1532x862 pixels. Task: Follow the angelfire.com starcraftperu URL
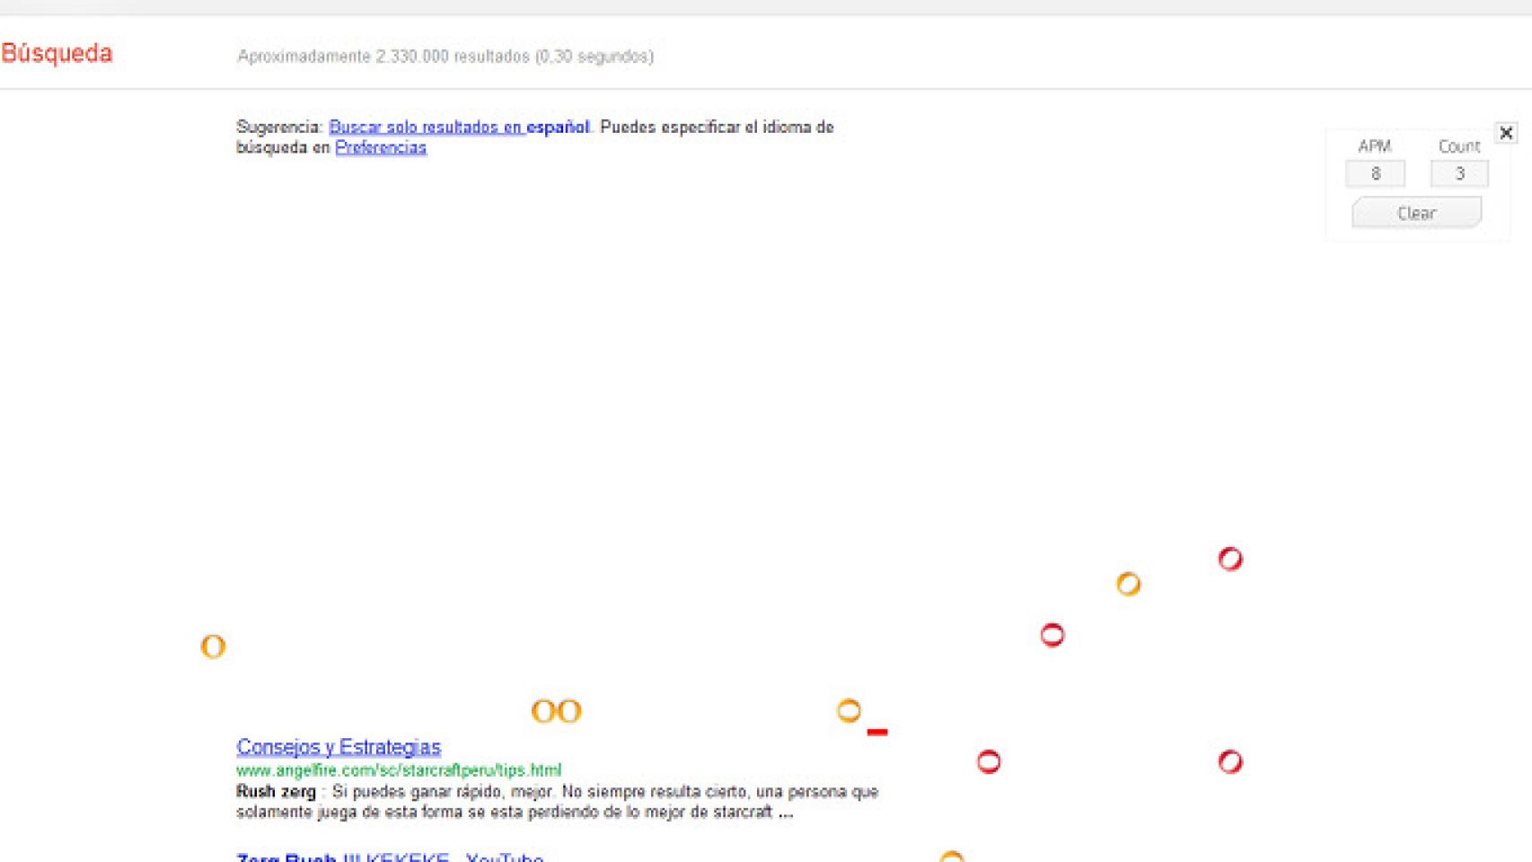(x=399, y=770)
